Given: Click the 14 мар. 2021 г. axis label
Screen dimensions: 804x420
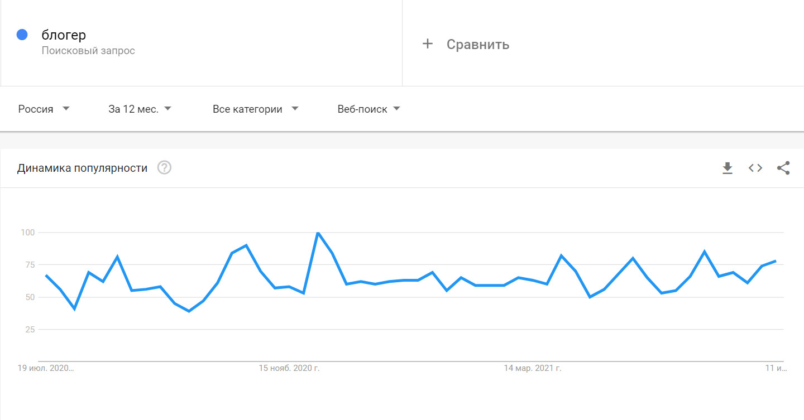Looking at the screenshot, I should click(532, 368).
